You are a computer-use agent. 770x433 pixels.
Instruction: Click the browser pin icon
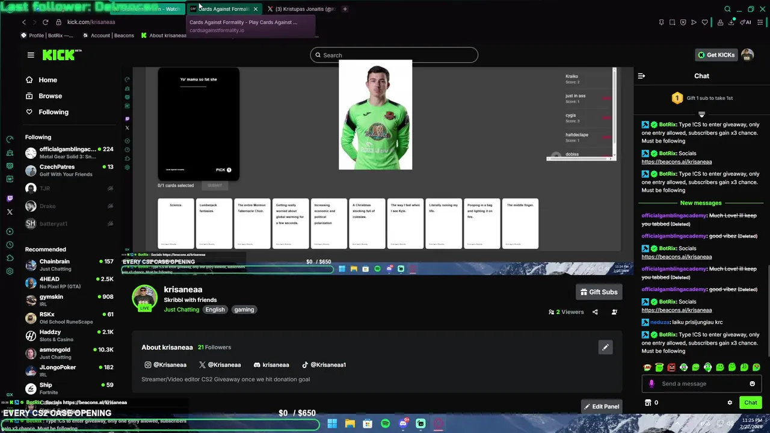(x=661, y=22)
